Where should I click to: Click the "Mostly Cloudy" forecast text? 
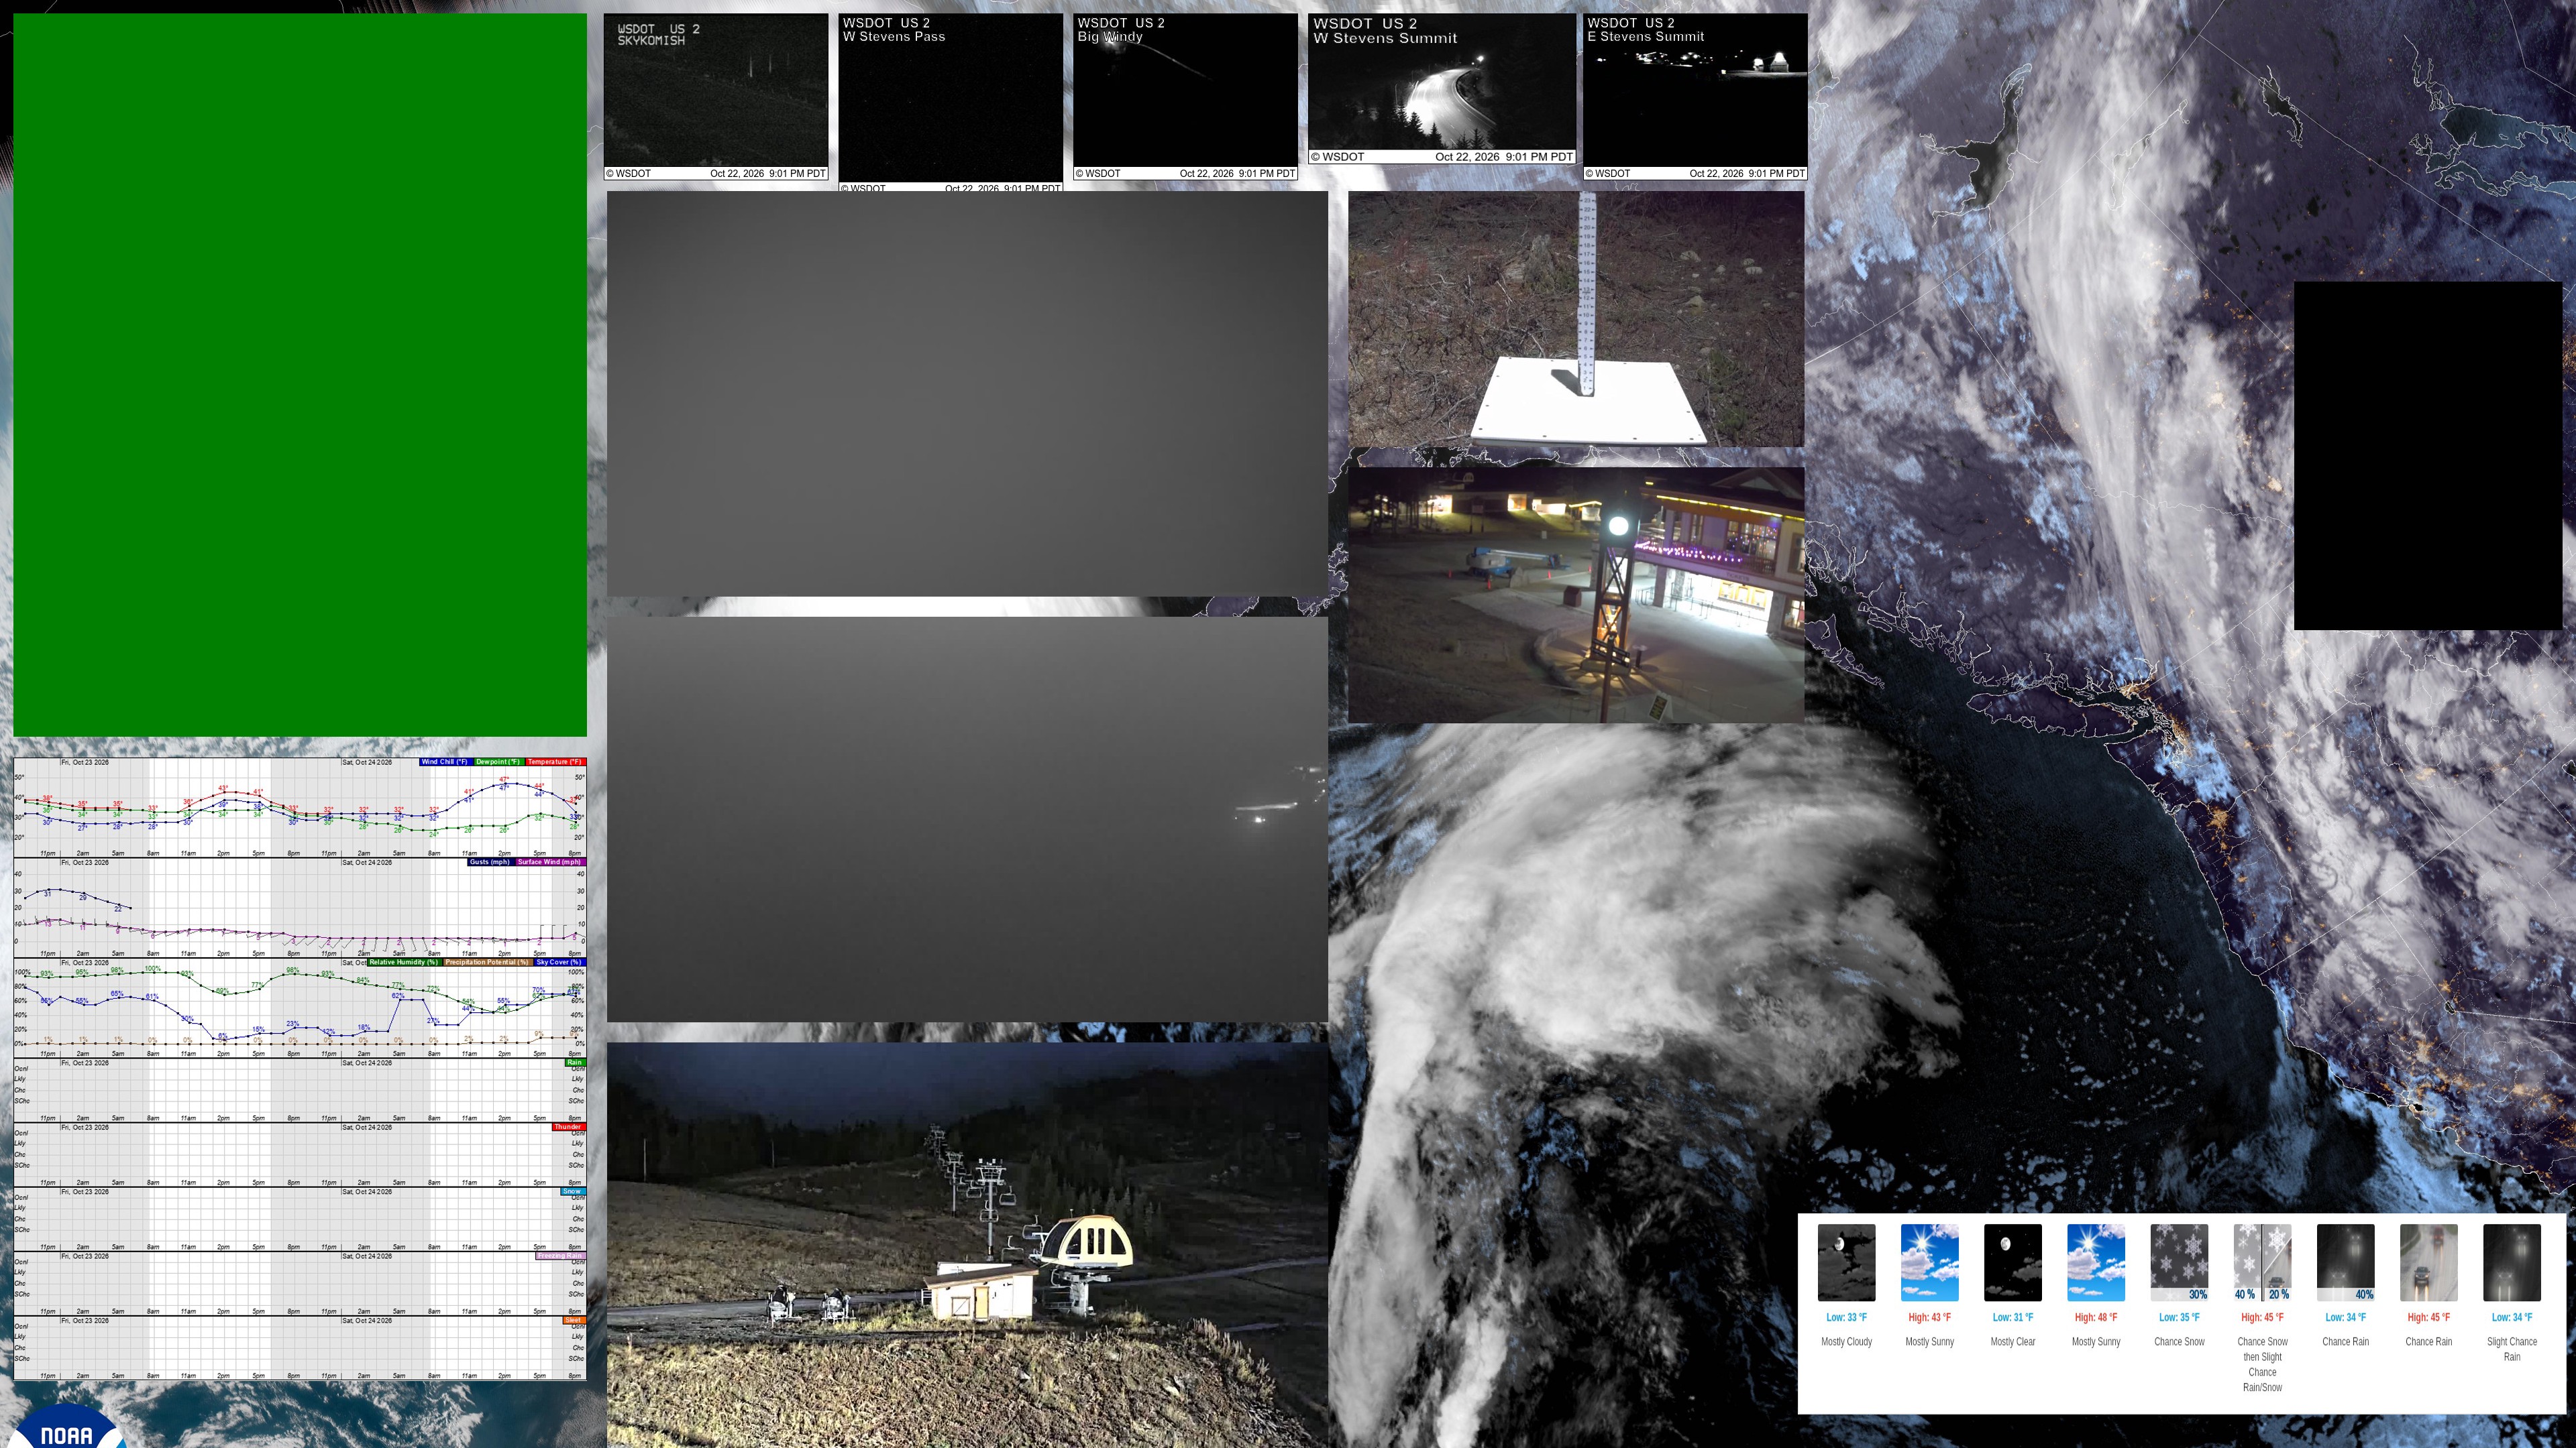pos(1846,1342)
